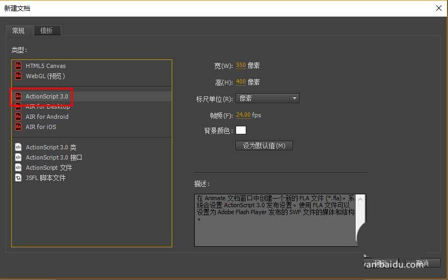This screenshot has height=280, width=448.
Task: Select ActionScript 3.0 接口 entry
Action: click(x=91, y=157)
